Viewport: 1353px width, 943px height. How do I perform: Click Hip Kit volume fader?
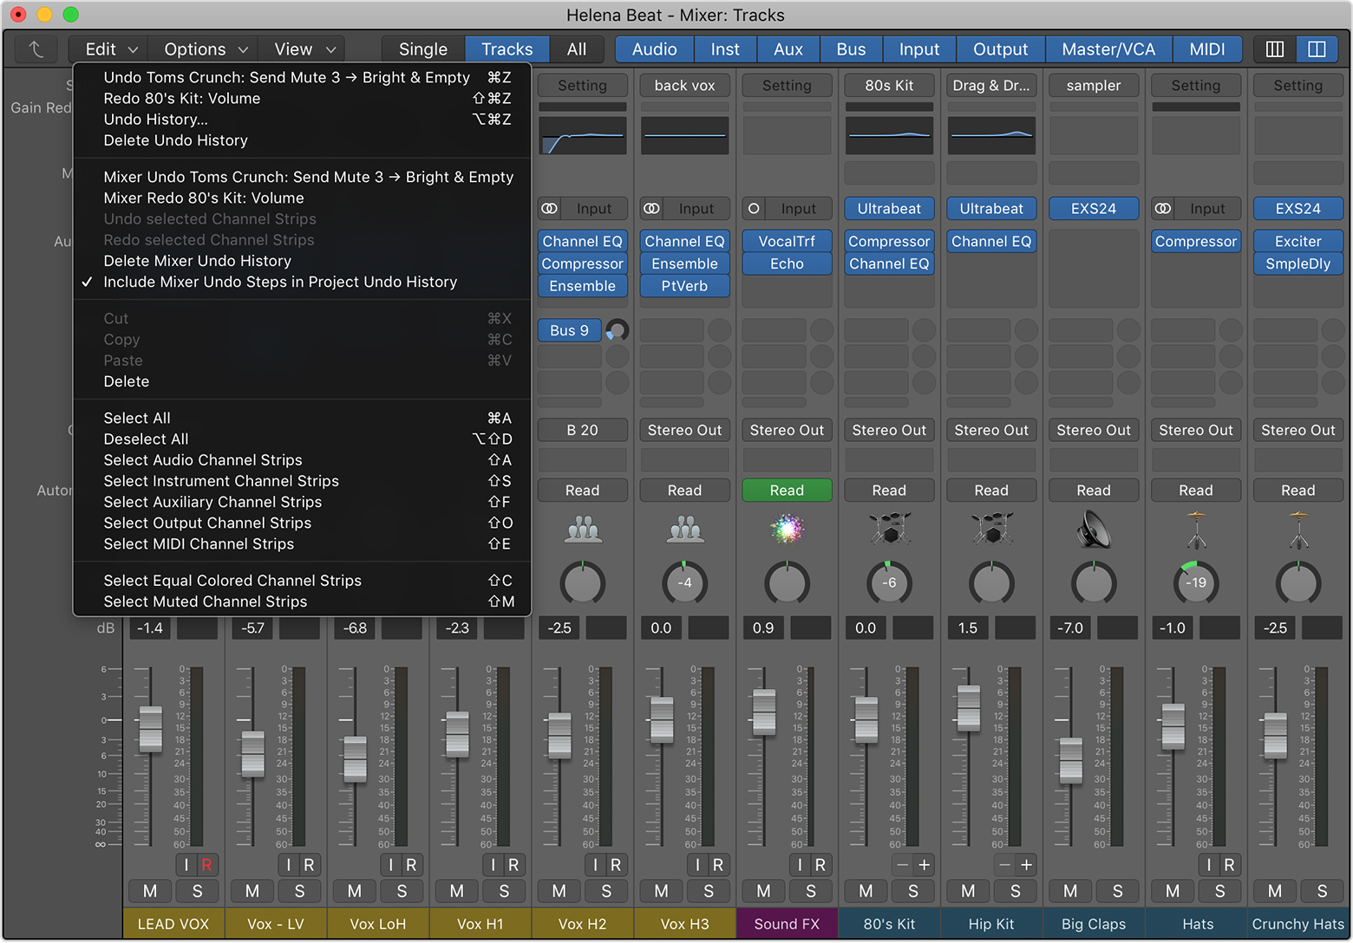point(969,707)
